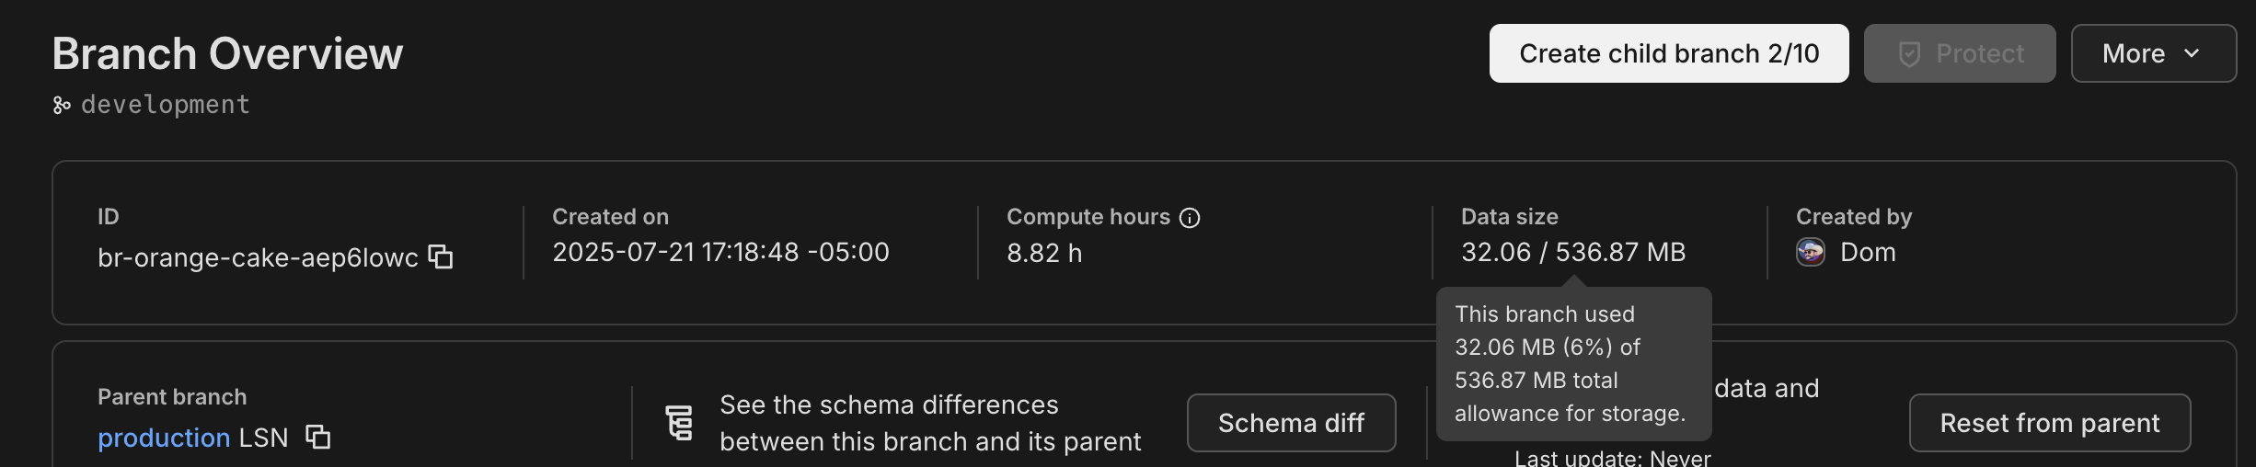The height and width of the screenshot is (467, 2256).
Task: Click the schema differences tree icon
Action: tap(679, 423)
